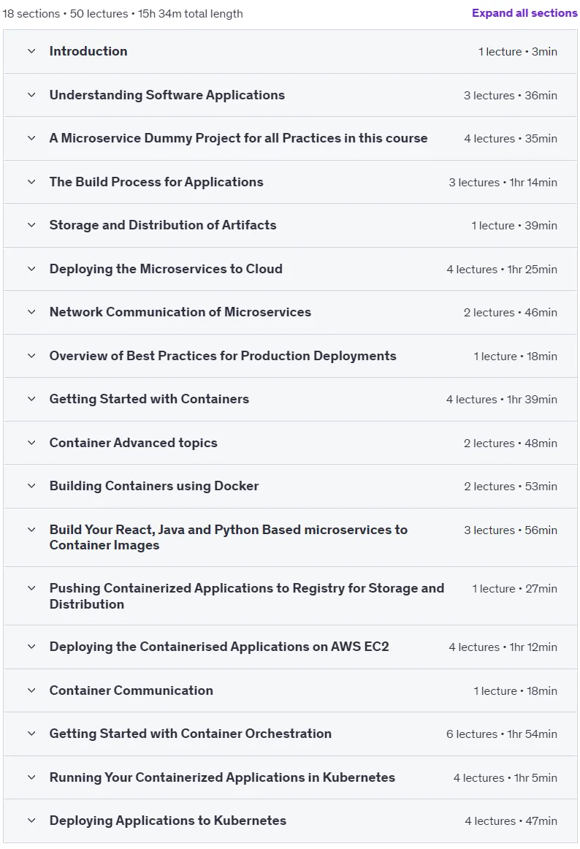Expand all sections link
This screenshot has width=580, height=849.
tap(524, 13)
